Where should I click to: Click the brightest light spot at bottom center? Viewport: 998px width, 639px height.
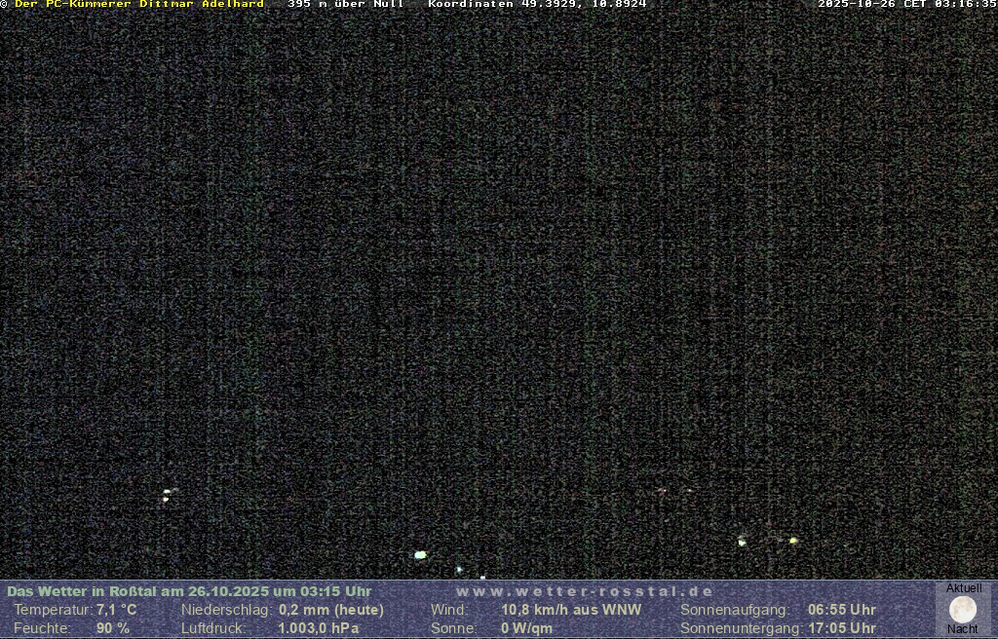(420, 555)
